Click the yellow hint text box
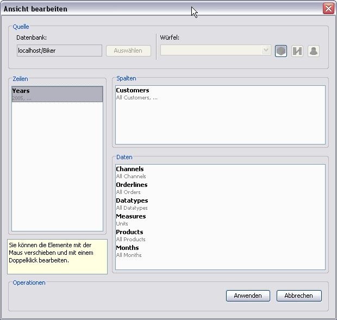The image size is (337, 320). coord(57,256)
